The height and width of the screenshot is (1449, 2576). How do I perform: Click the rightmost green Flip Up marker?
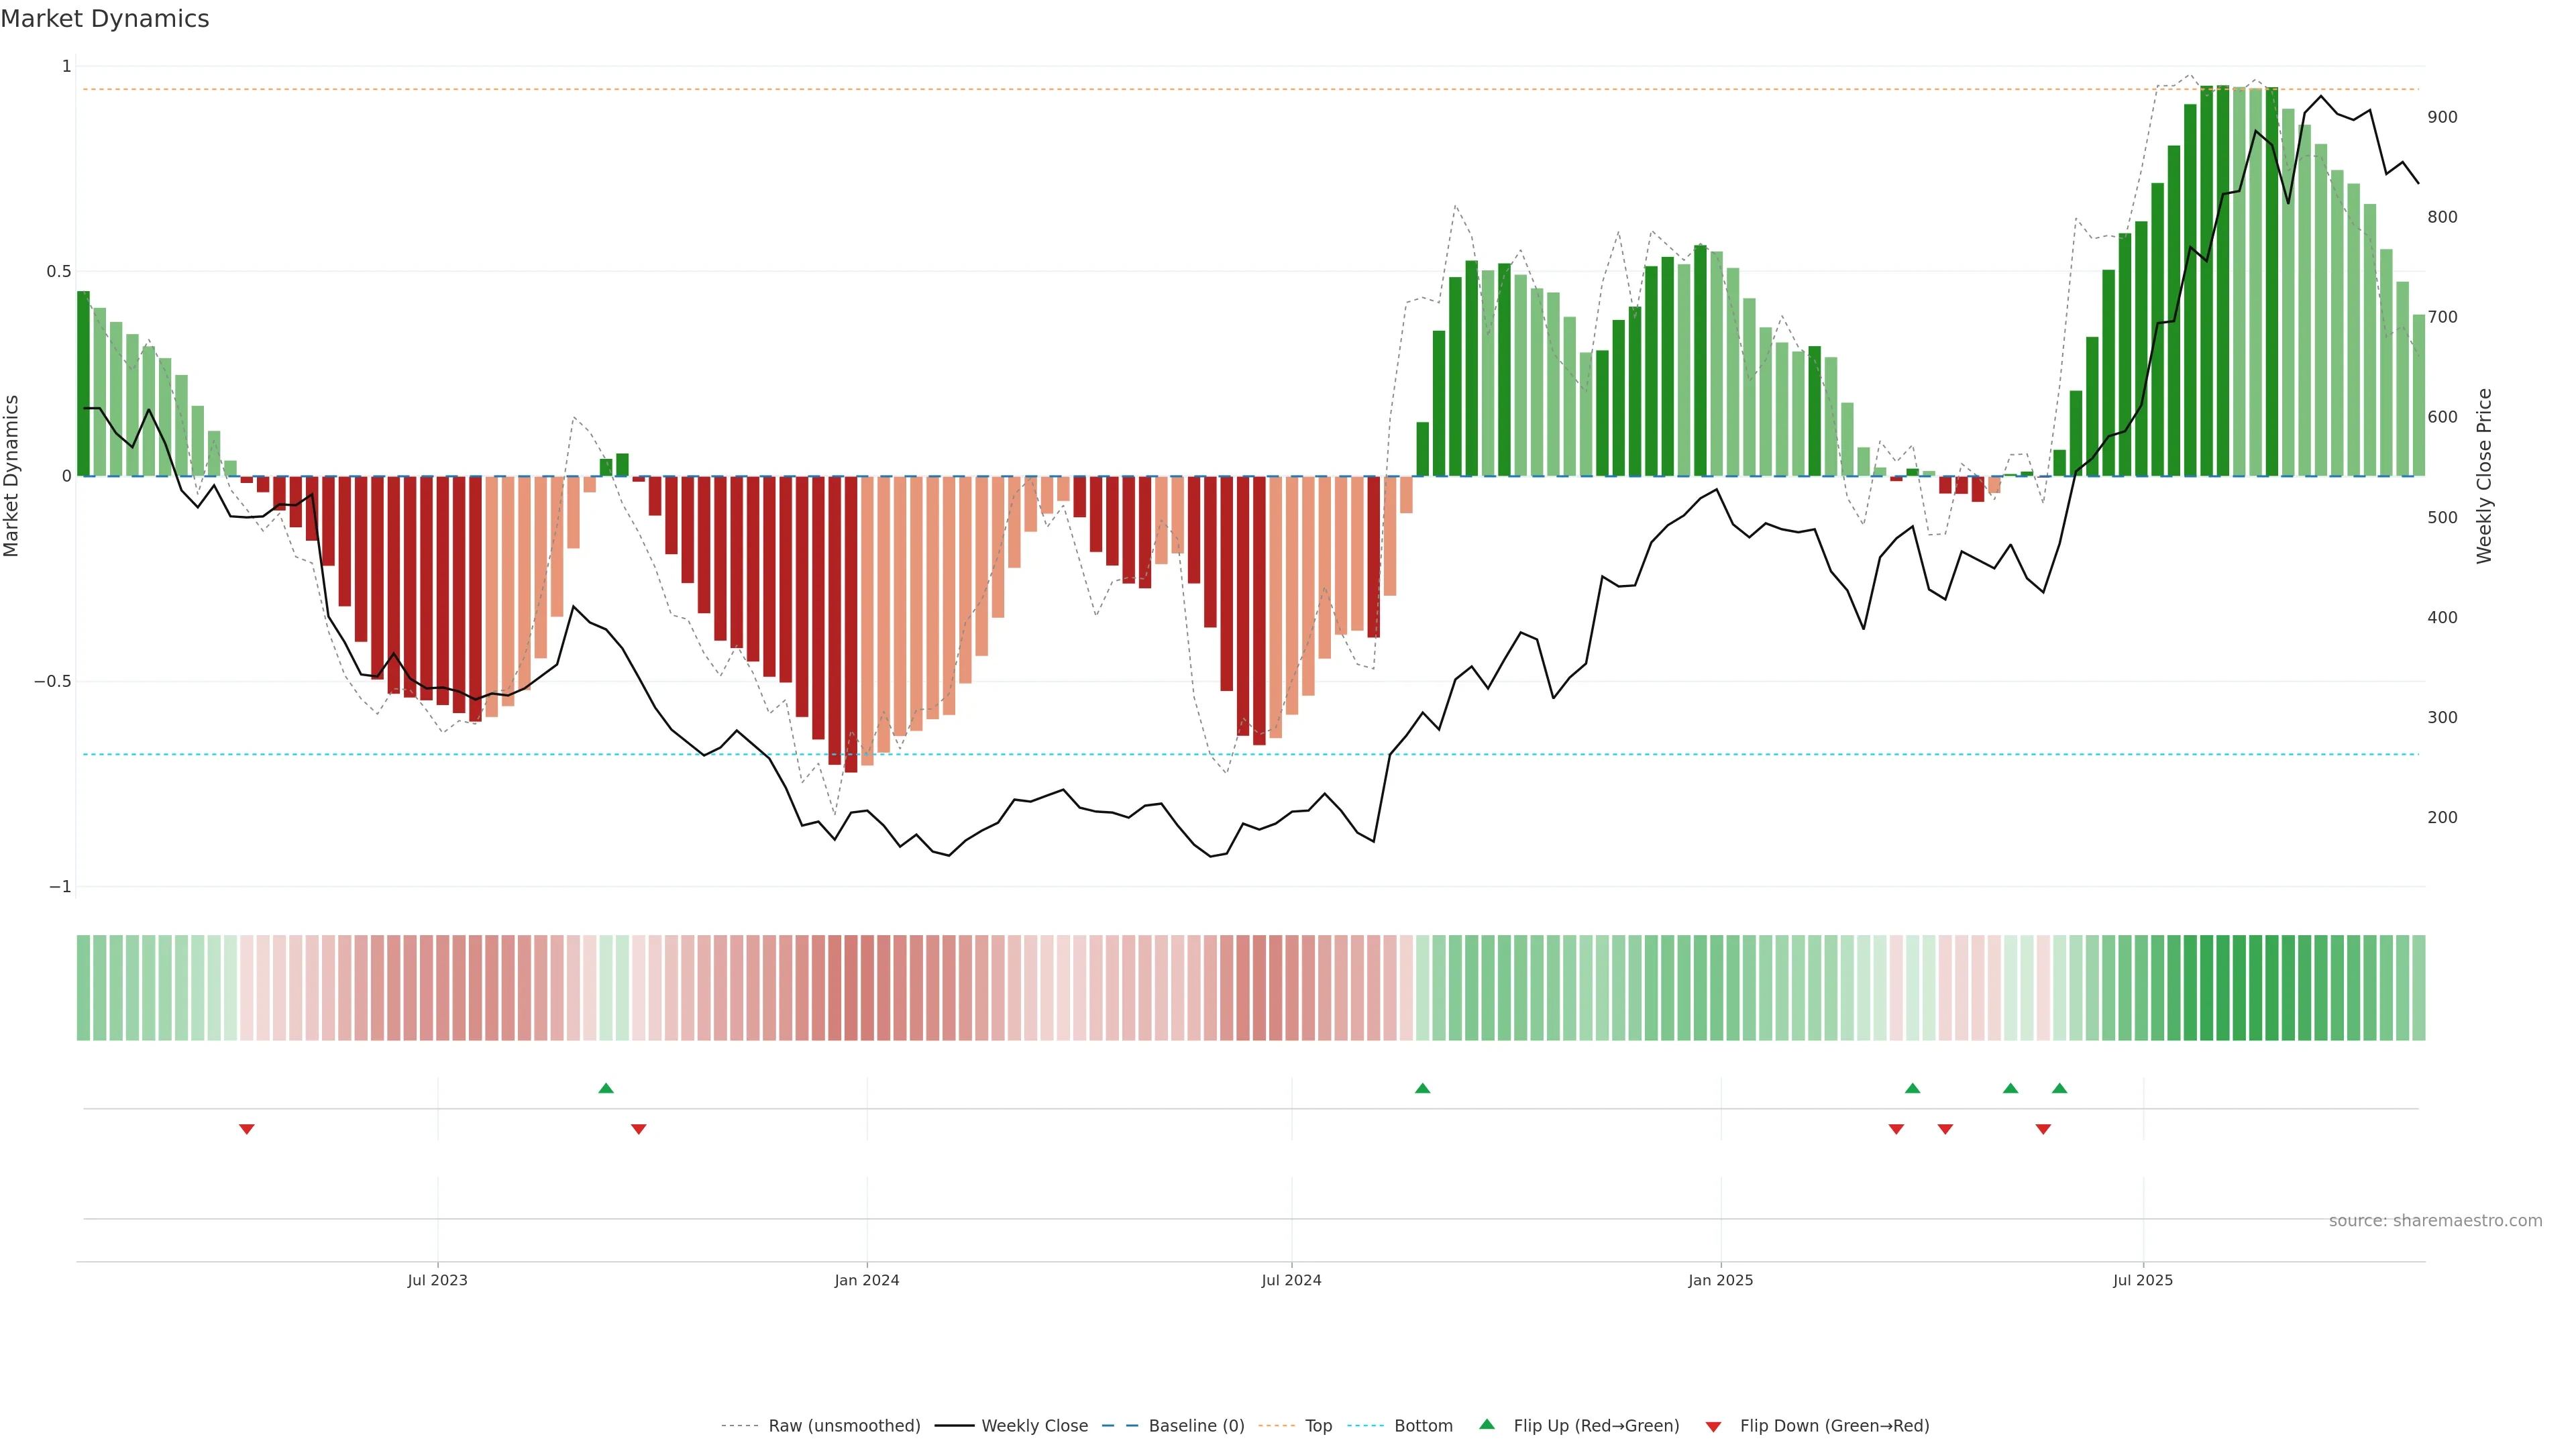pyautogui.click(x=2059, y=1088)
